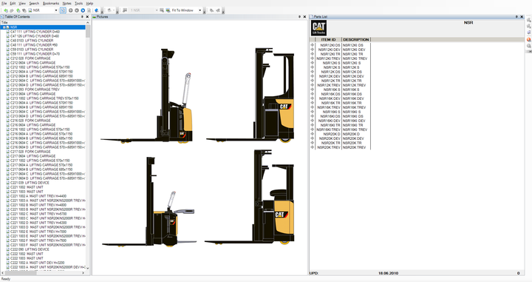The height and width of the screenshot is (282, 532).
Task: Open the Help menu
Action: (89, 4)
